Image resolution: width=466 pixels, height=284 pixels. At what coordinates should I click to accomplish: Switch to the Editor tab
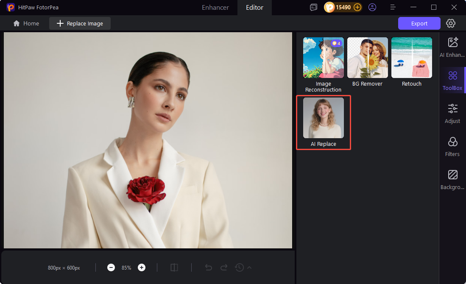tap(255, 7)
